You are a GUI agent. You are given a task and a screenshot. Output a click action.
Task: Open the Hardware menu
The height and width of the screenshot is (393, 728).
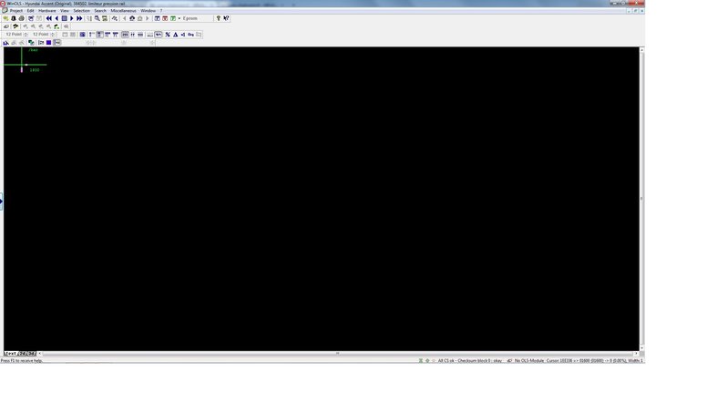coord(46,10)
